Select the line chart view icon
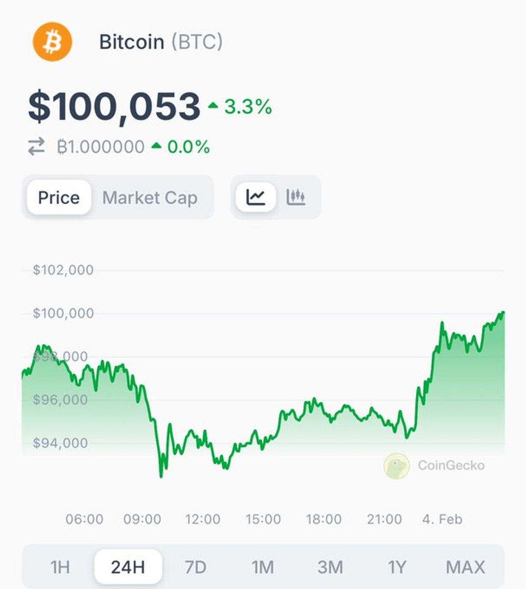Image resolution: width=526 pixels, height=589 pixels. point(256,197)
